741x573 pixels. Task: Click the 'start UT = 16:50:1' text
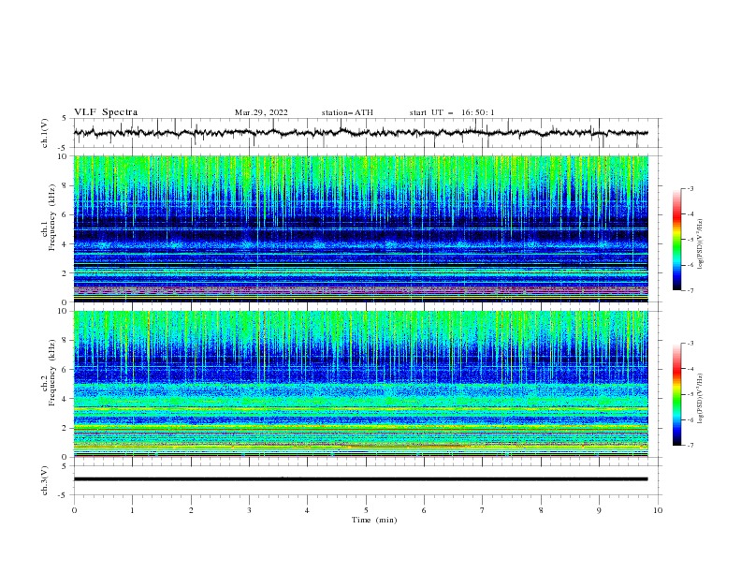click(x=452, y=112)
